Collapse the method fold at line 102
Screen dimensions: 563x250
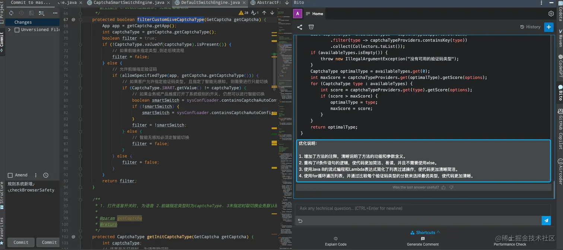80,237
